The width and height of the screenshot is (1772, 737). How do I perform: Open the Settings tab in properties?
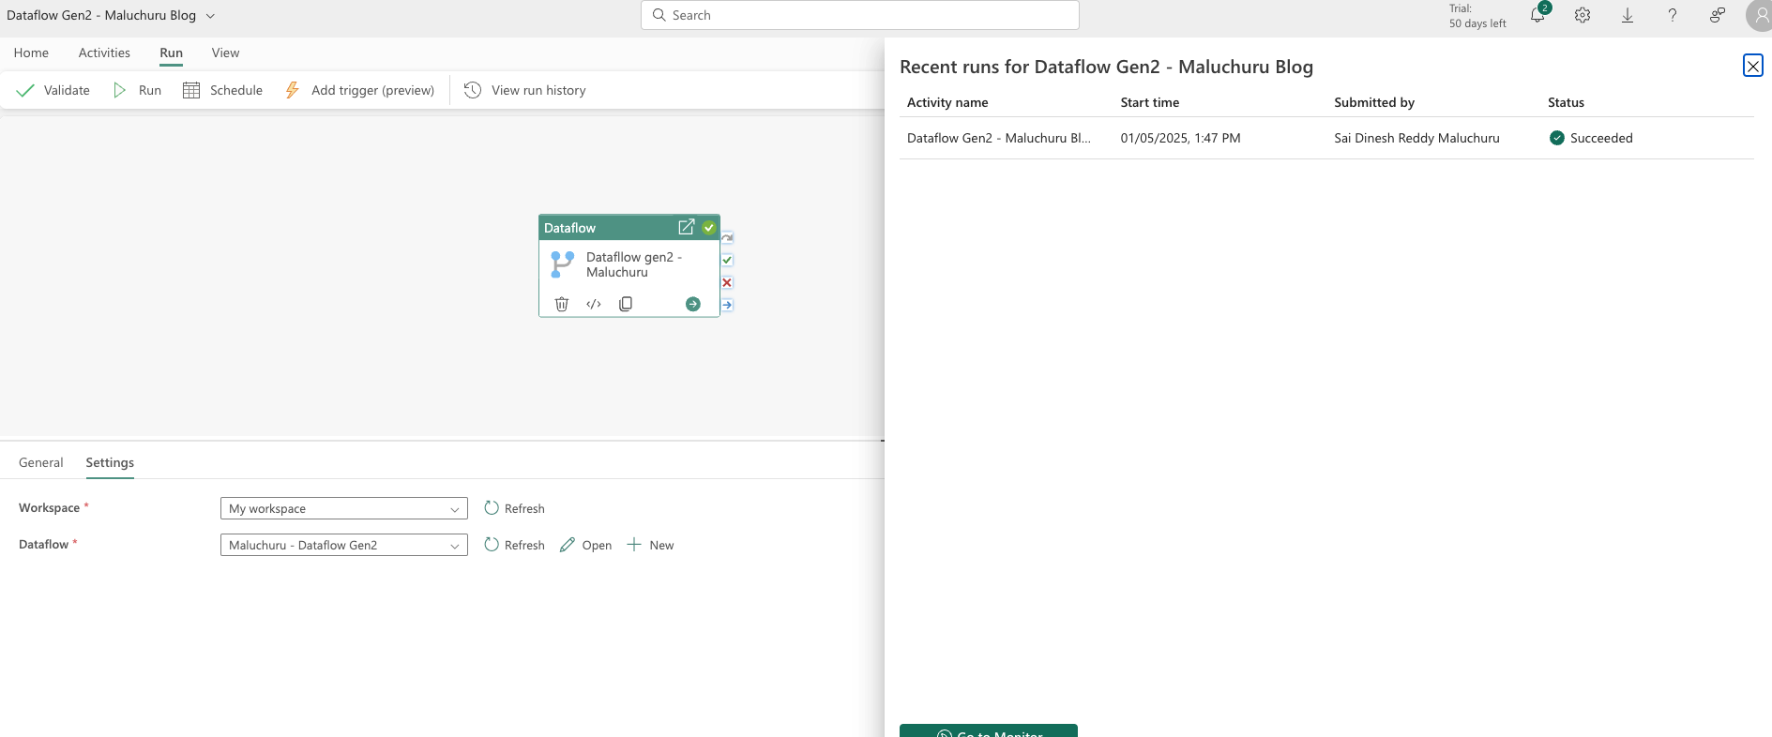click(x=110, y=462)
